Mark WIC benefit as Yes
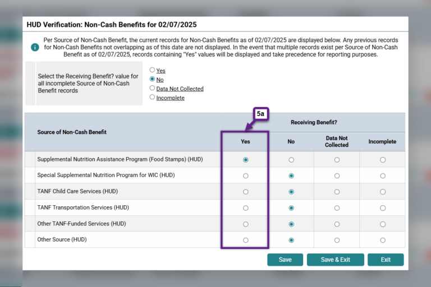 click(245, 175)
